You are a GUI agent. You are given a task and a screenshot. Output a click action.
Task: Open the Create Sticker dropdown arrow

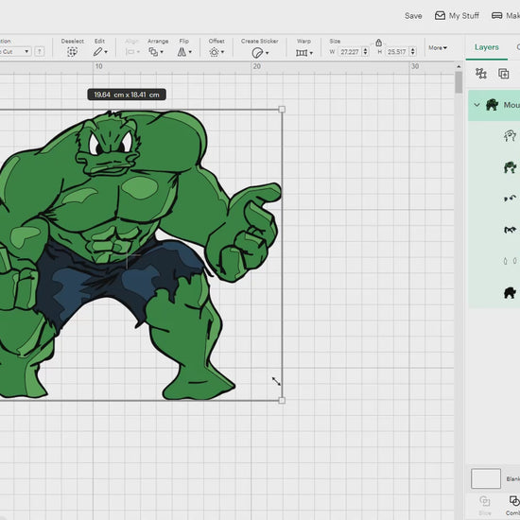pyautogui.click(x=267, y=53)
